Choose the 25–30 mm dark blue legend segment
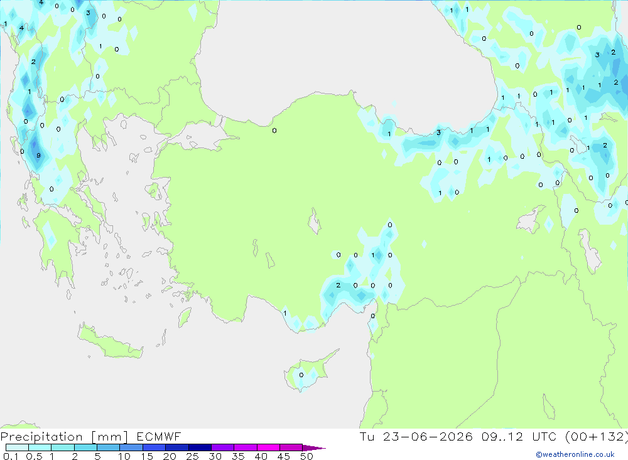628x460 pixels. click(x=200, y=447)
